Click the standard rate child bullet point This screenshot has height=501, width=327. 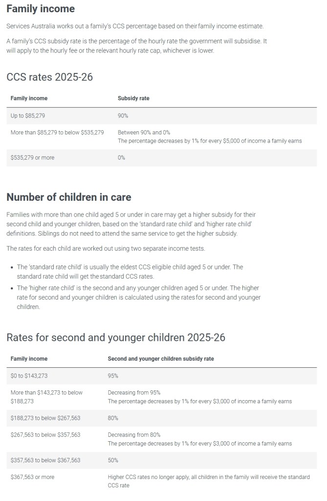pos(130,272)
